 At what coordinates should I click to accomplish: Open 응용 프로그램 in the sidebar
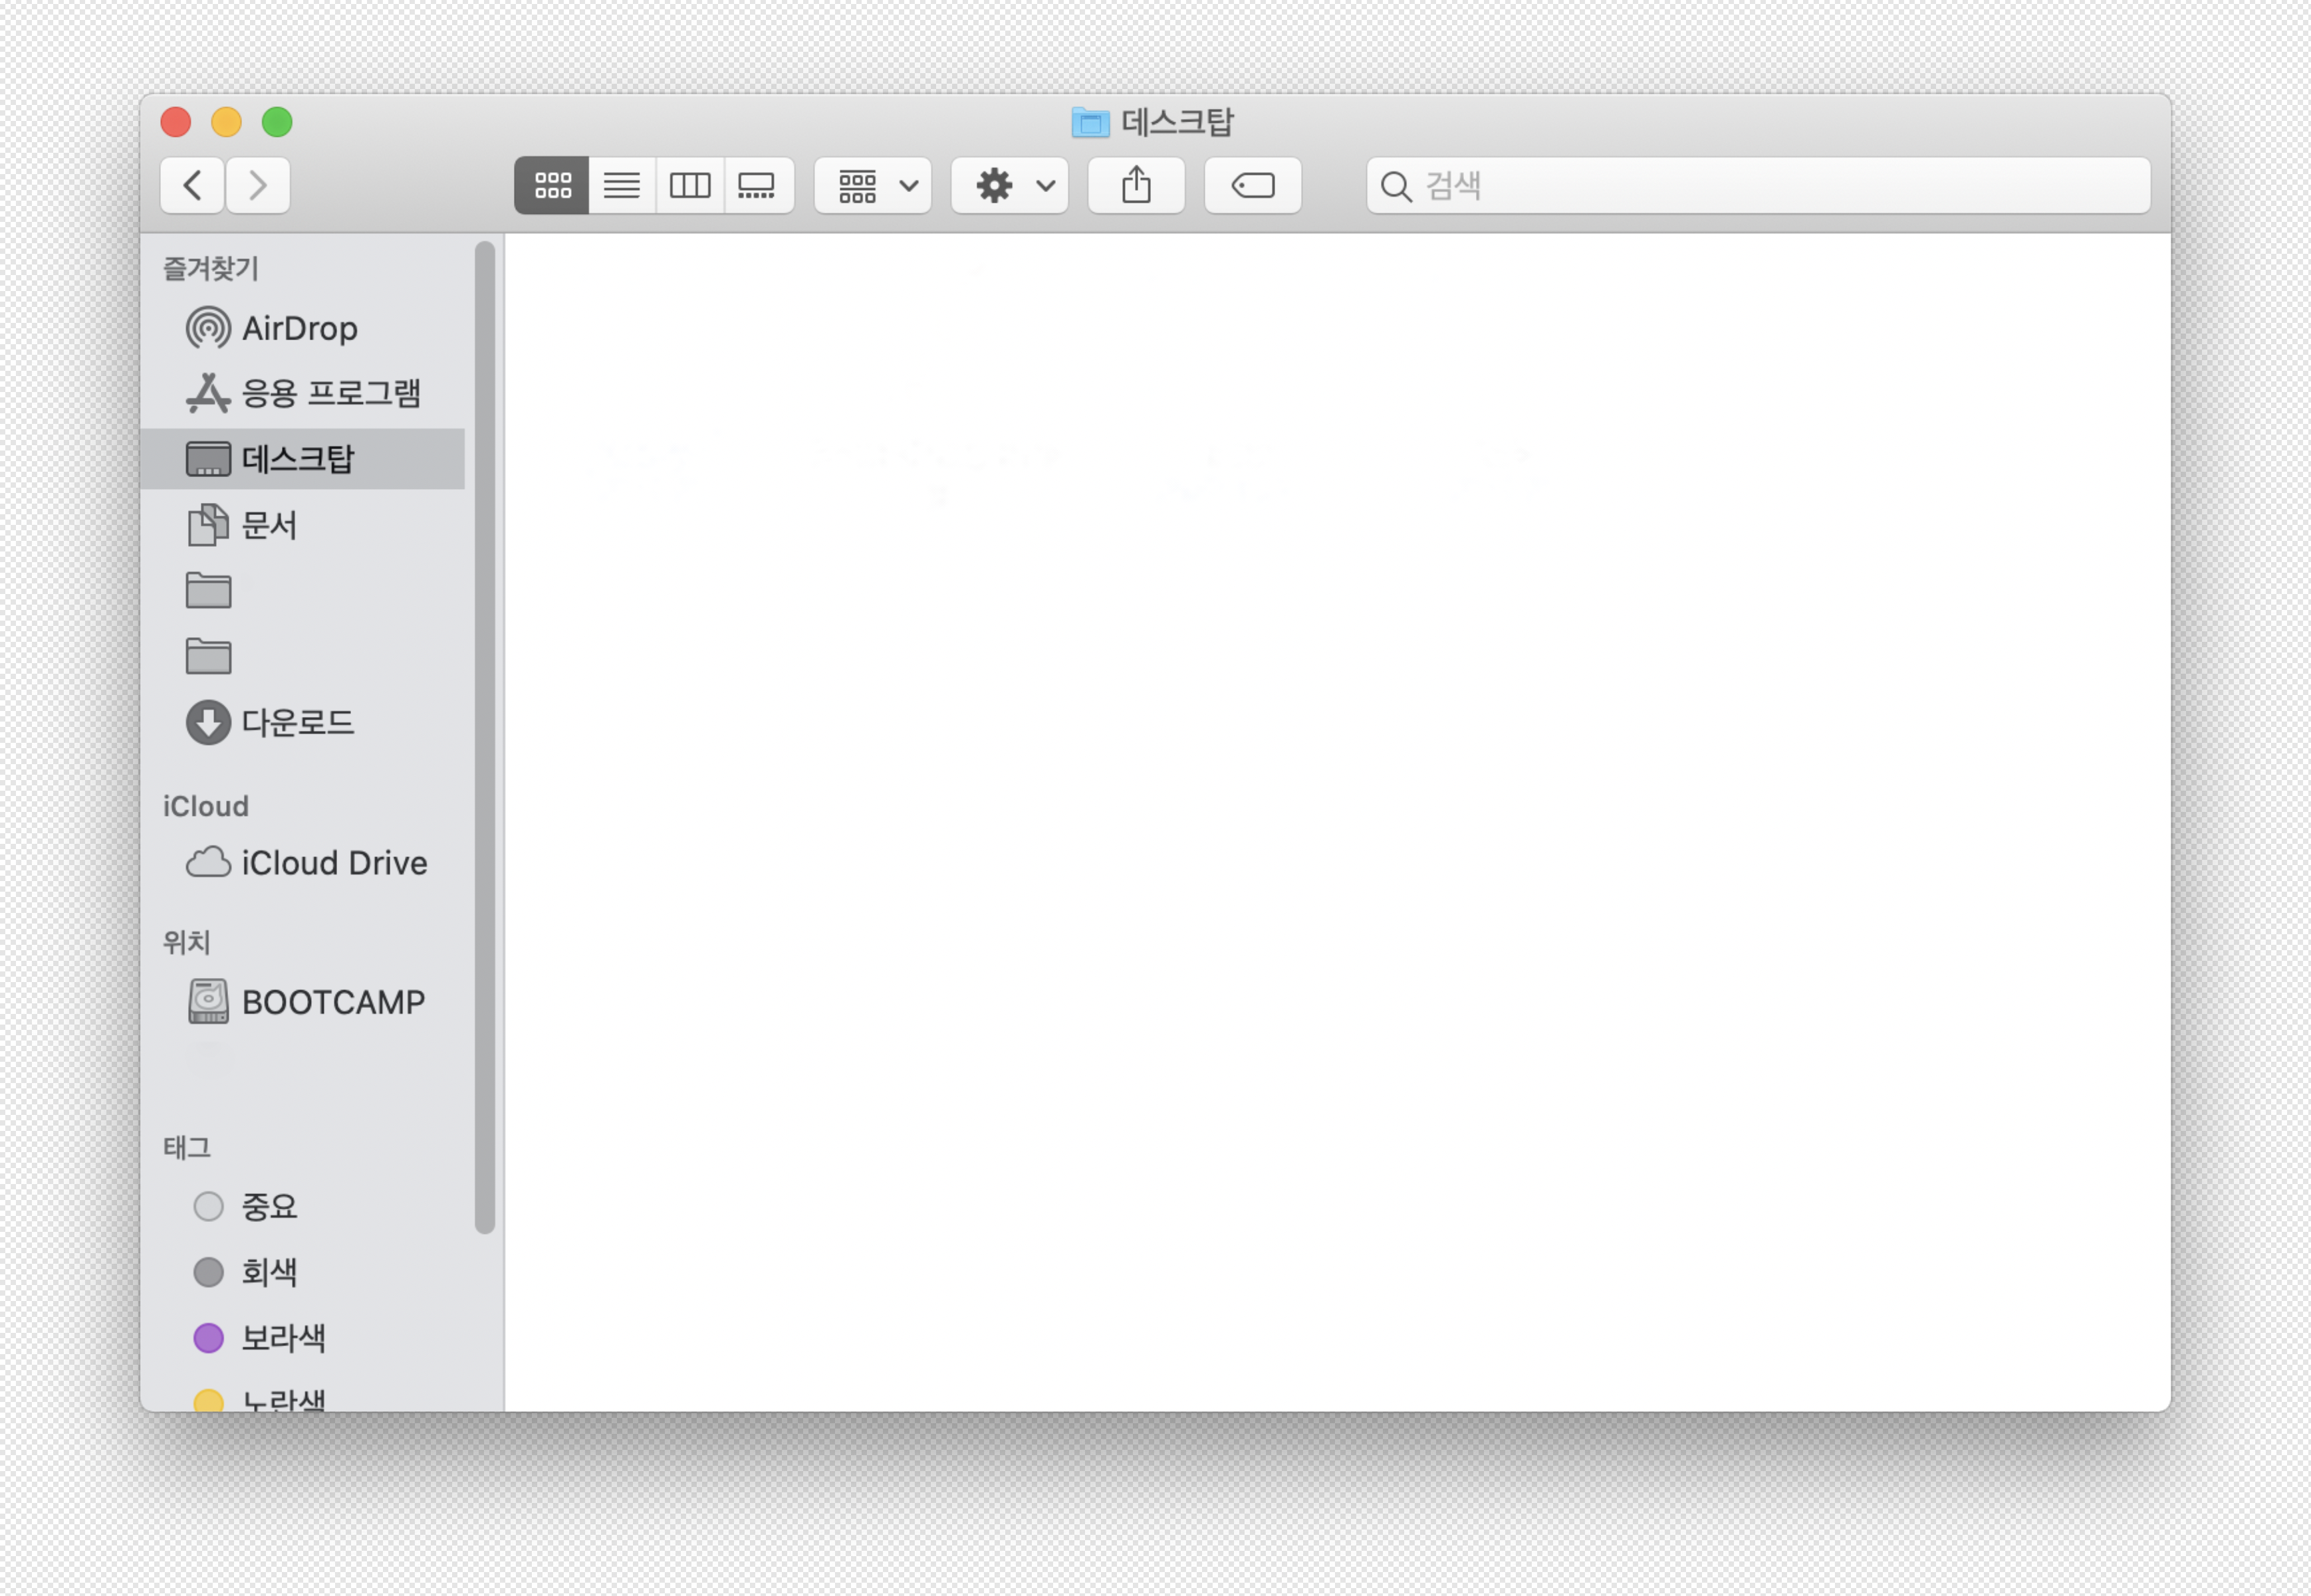pyautogui.click(x=330, y=393)
